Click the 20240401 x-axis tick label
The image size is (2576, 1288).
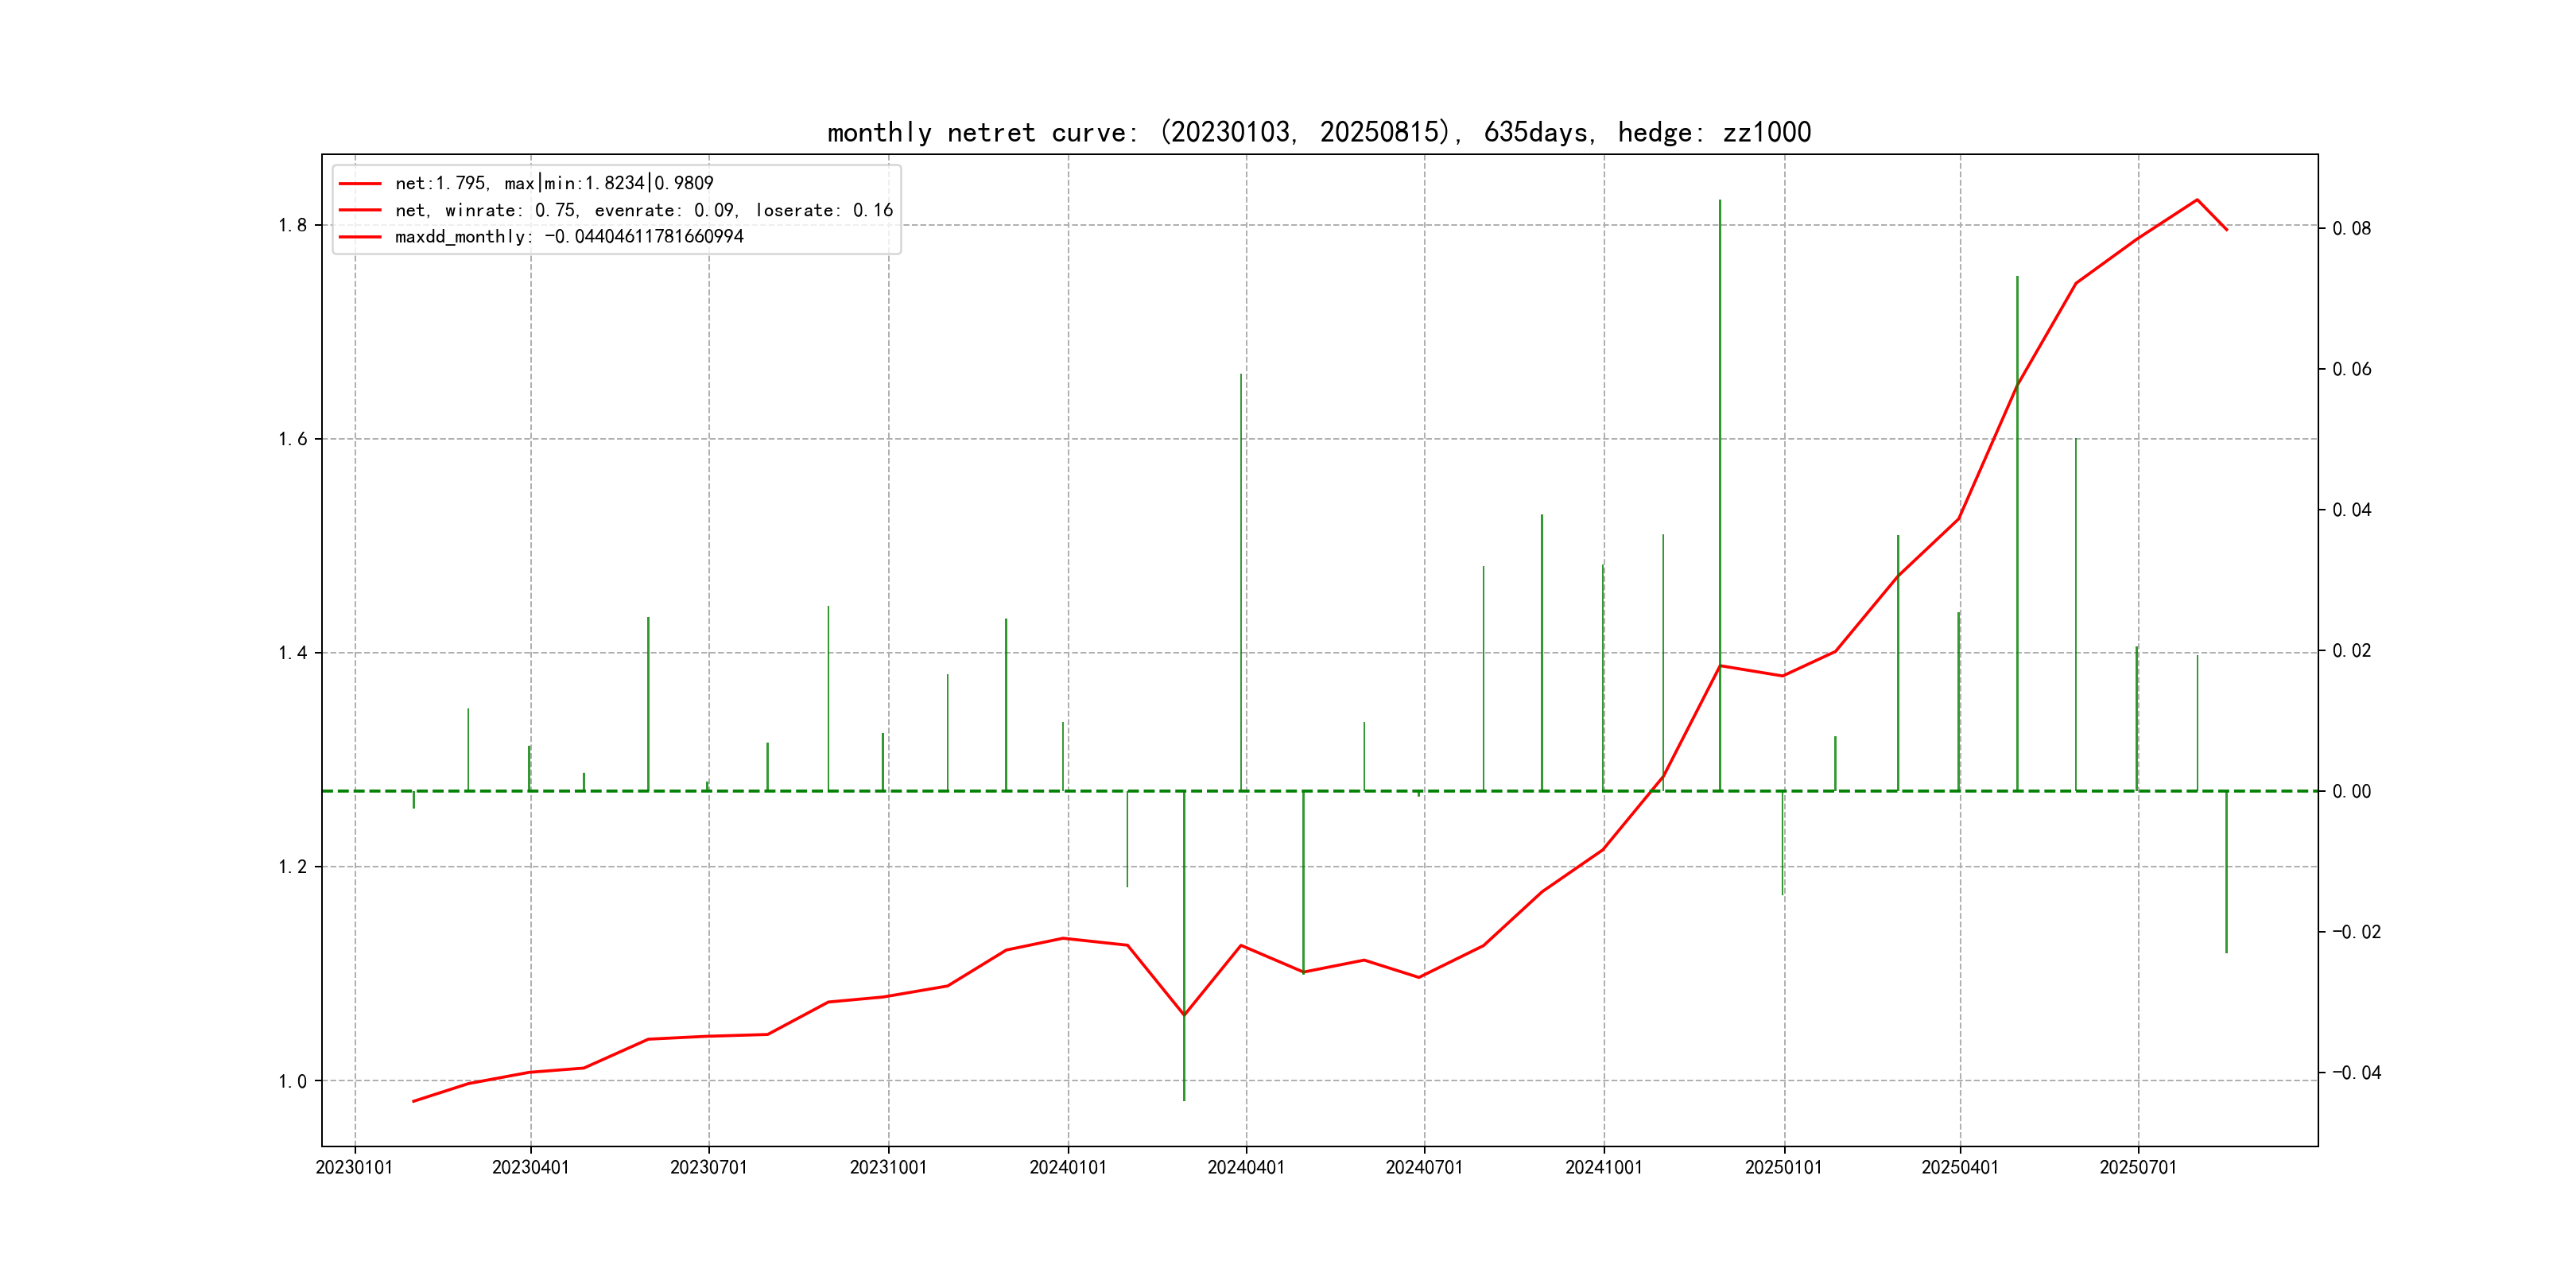1246,1167
